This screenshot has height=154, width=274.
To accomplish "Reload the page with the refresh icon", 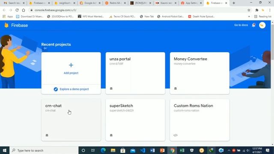I will [x=17, y=10].
